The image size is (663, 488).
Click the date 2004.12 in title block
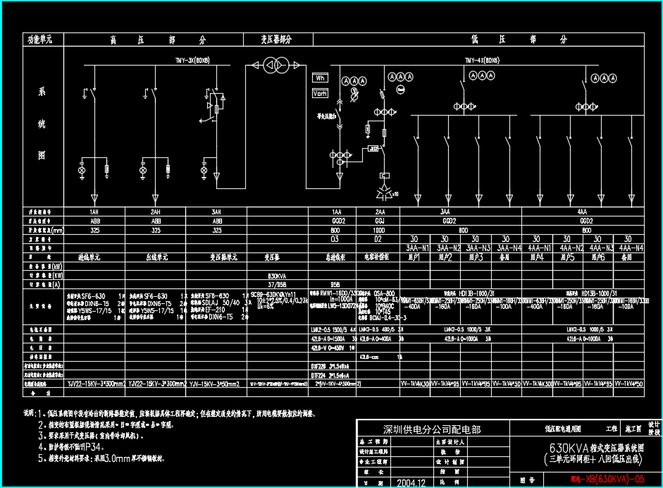pyautogui.click(x=411, y=483)
